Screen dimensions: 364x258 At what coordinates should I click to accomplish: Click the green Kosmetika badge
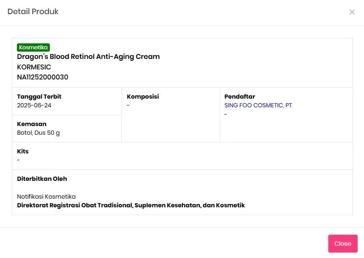coord(33,47)
